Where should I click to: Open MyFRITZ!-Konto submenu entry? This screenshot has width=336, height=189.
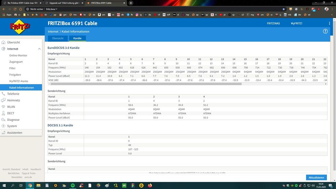tap(18, 81)
